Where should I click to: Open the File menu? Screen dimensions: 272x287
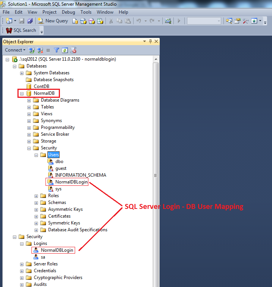point(6,12)
